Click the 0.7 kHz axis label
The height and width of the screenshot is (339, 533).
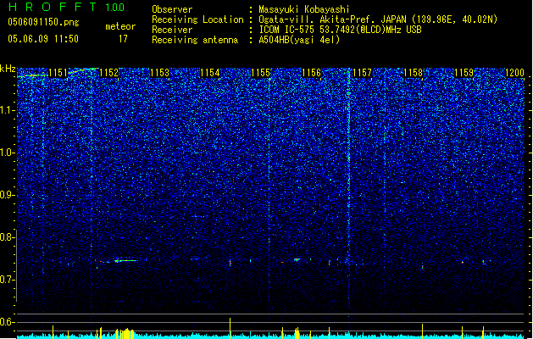(7, 280)
